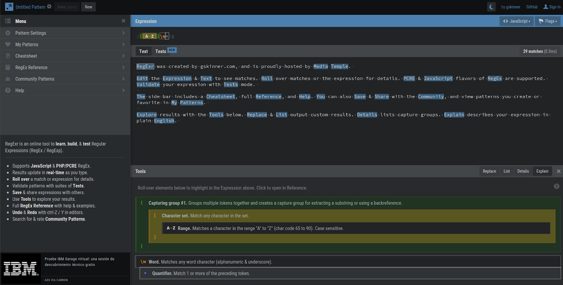Open the Cheatsheet menu entry
Viewport: 563px width, 285px height.
[65, 56]
